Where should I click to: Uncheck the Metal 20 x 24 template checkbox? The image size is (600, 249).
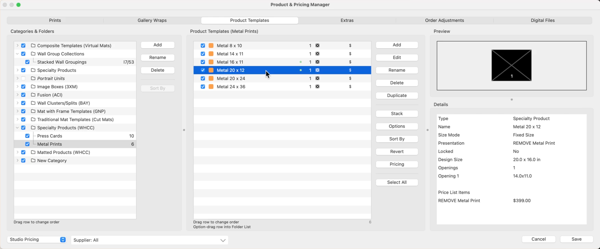click(203, 78)
